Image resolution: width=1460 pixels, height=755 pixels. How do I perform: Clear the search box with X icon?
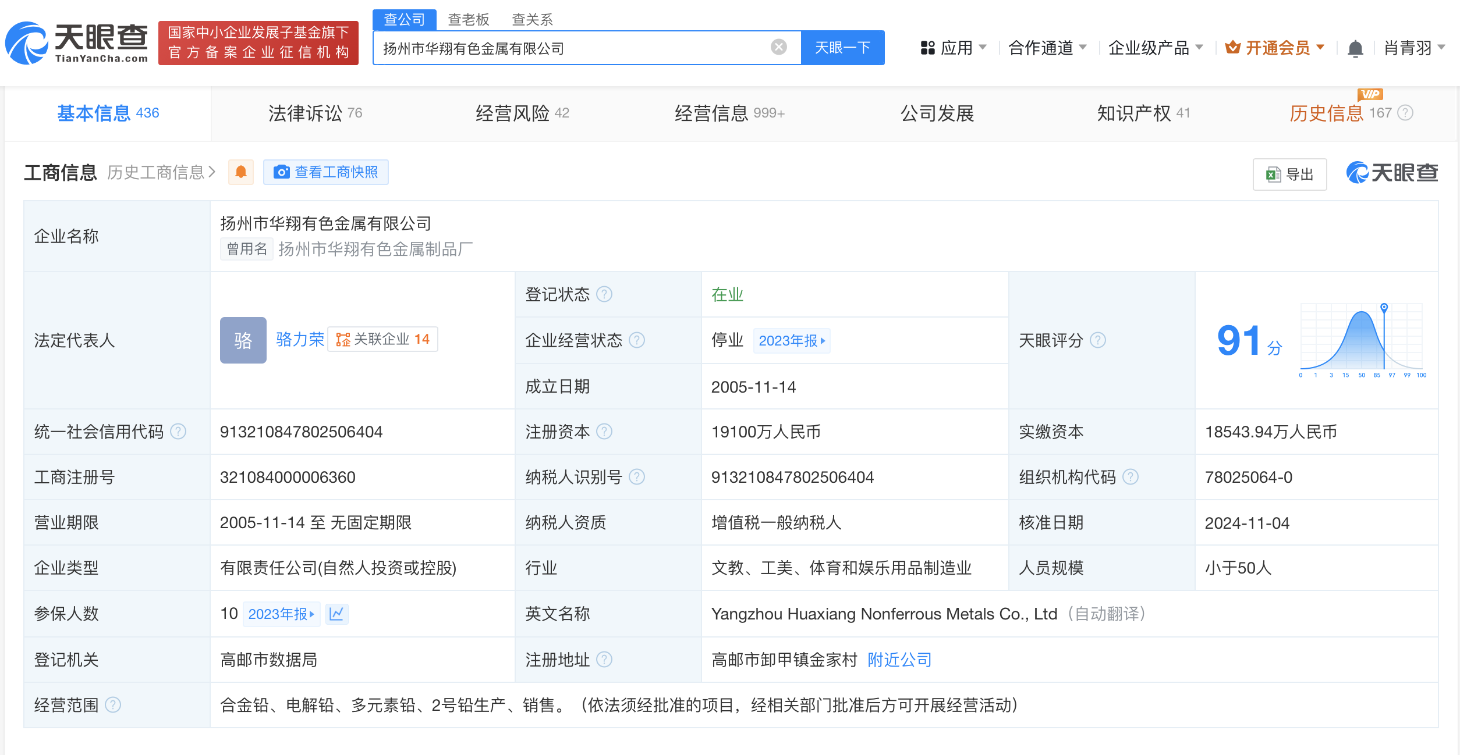(x=778, y=47)
